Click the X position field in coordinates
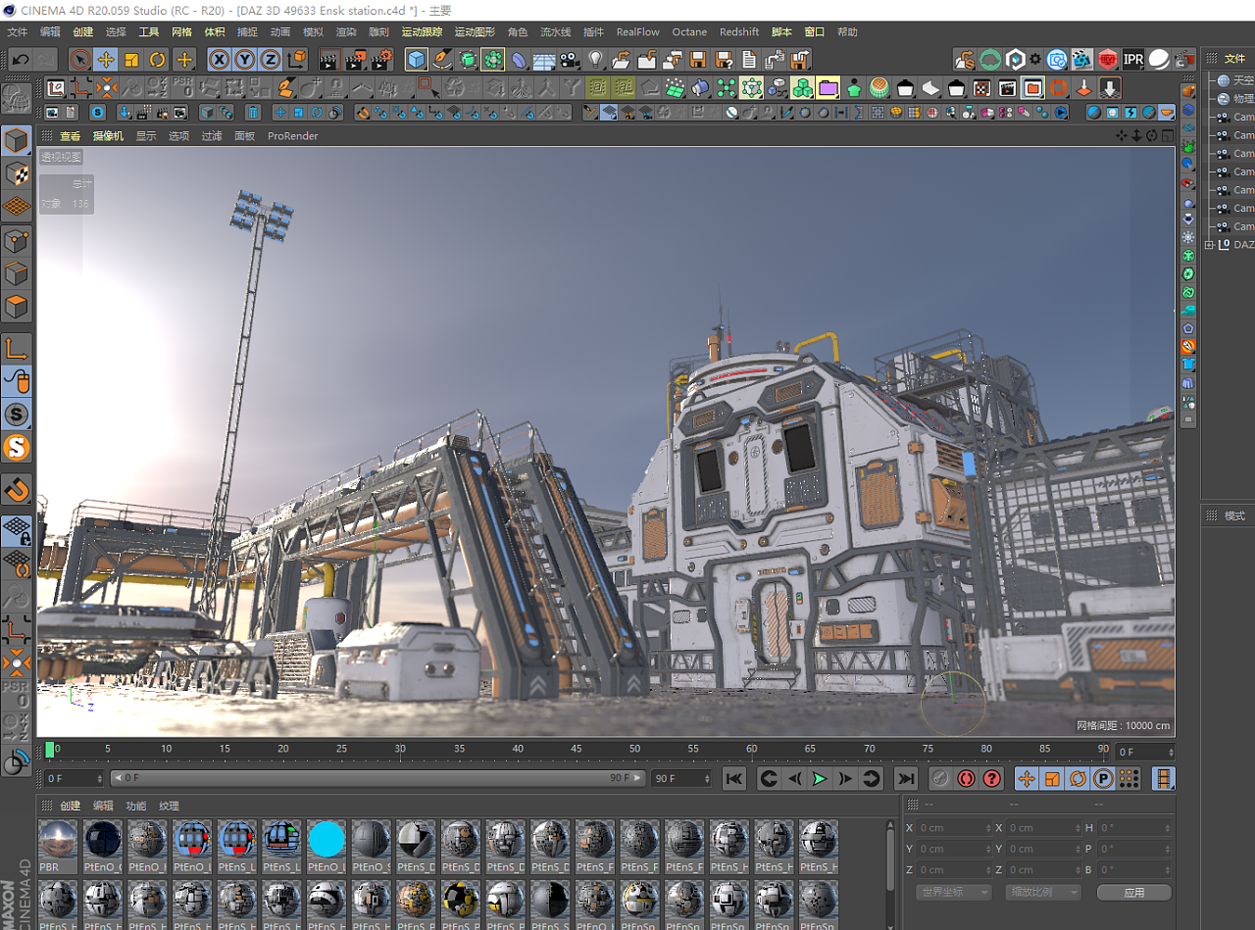 point(955,828)
